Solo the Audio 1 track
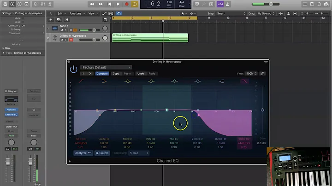This screenshot has width=332, height=186. pos(65,30)
